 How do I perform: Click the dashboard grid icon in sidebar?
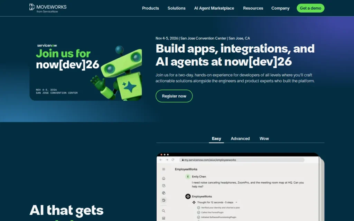pos(164,218)
